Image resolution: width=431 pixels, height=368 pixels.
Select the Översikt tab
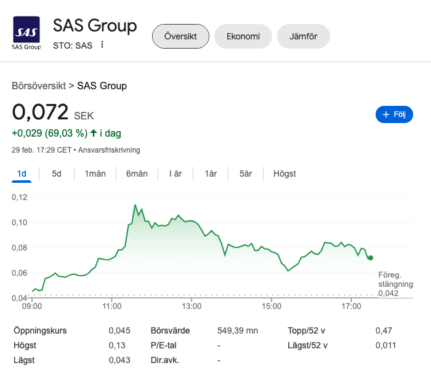click(180, 36)
